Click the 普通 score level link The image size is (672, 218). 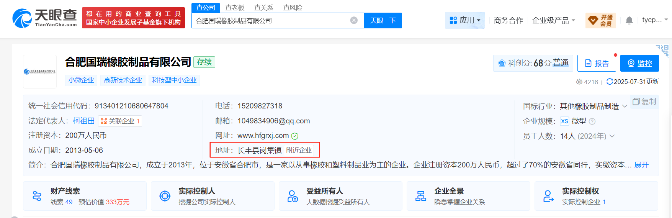click(x=561, y=63)
